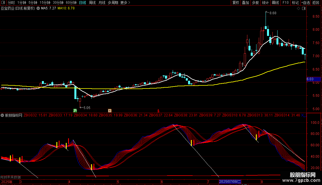
Task: Click the 股朋指标网 indicator name label
Action: click(14, 116)
